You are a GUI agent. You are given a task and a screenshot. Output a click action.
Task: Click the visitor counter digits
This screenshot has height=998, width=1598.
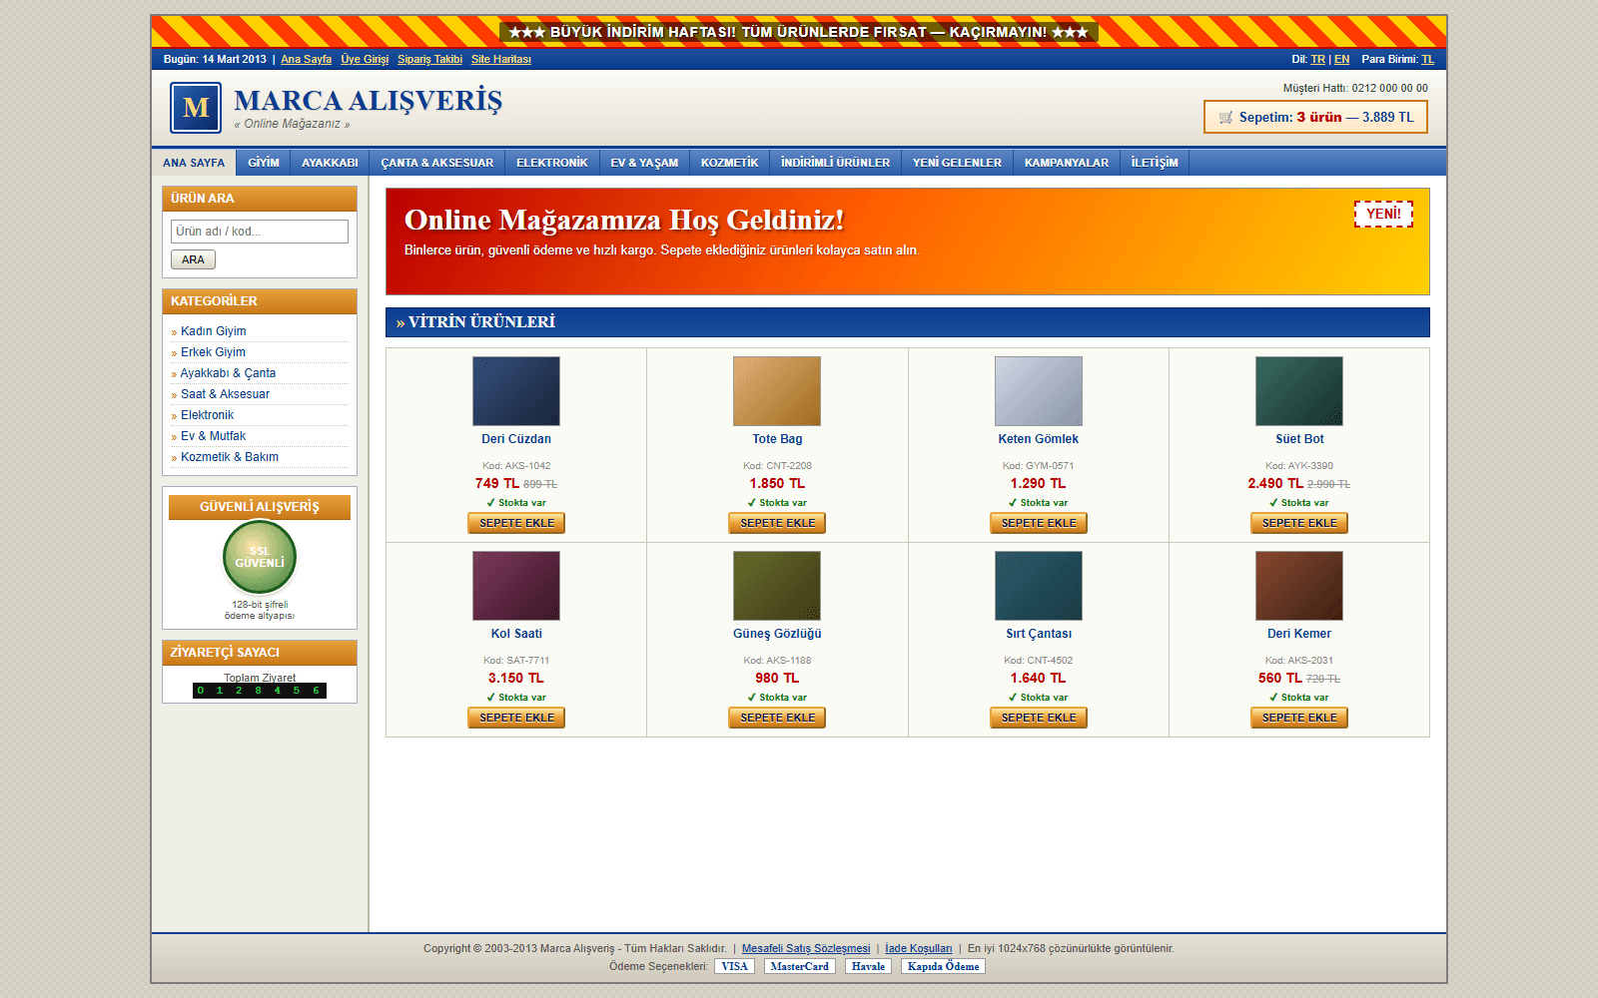[x=260, y=691]
